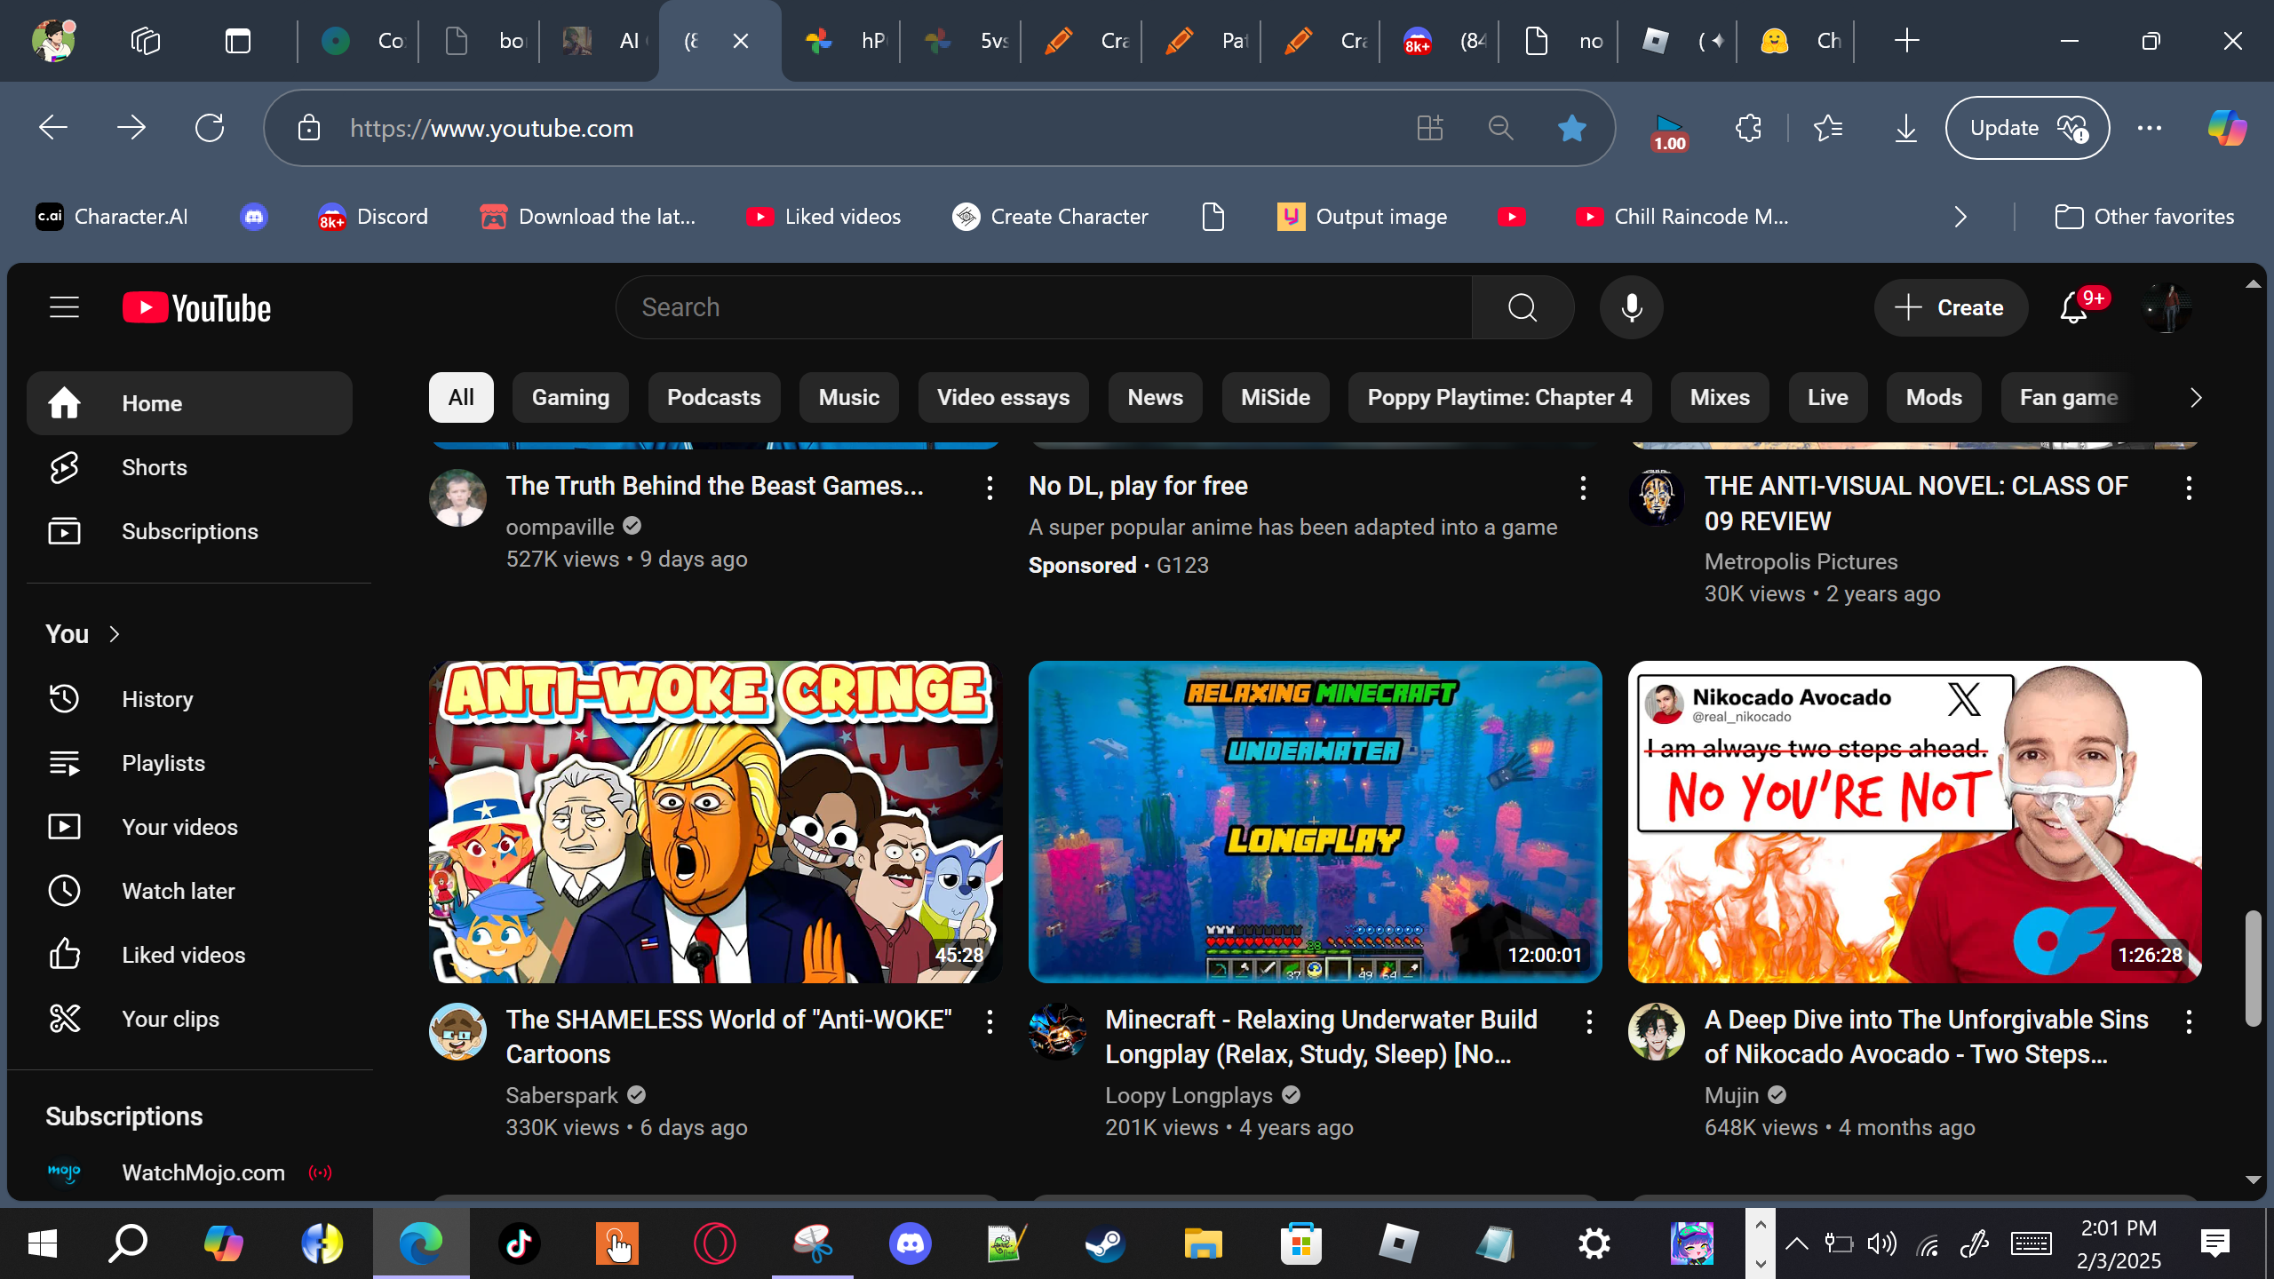
Task: Show hidden system tray icons
Action: pyautogui.click(x=1797, y=1243)
